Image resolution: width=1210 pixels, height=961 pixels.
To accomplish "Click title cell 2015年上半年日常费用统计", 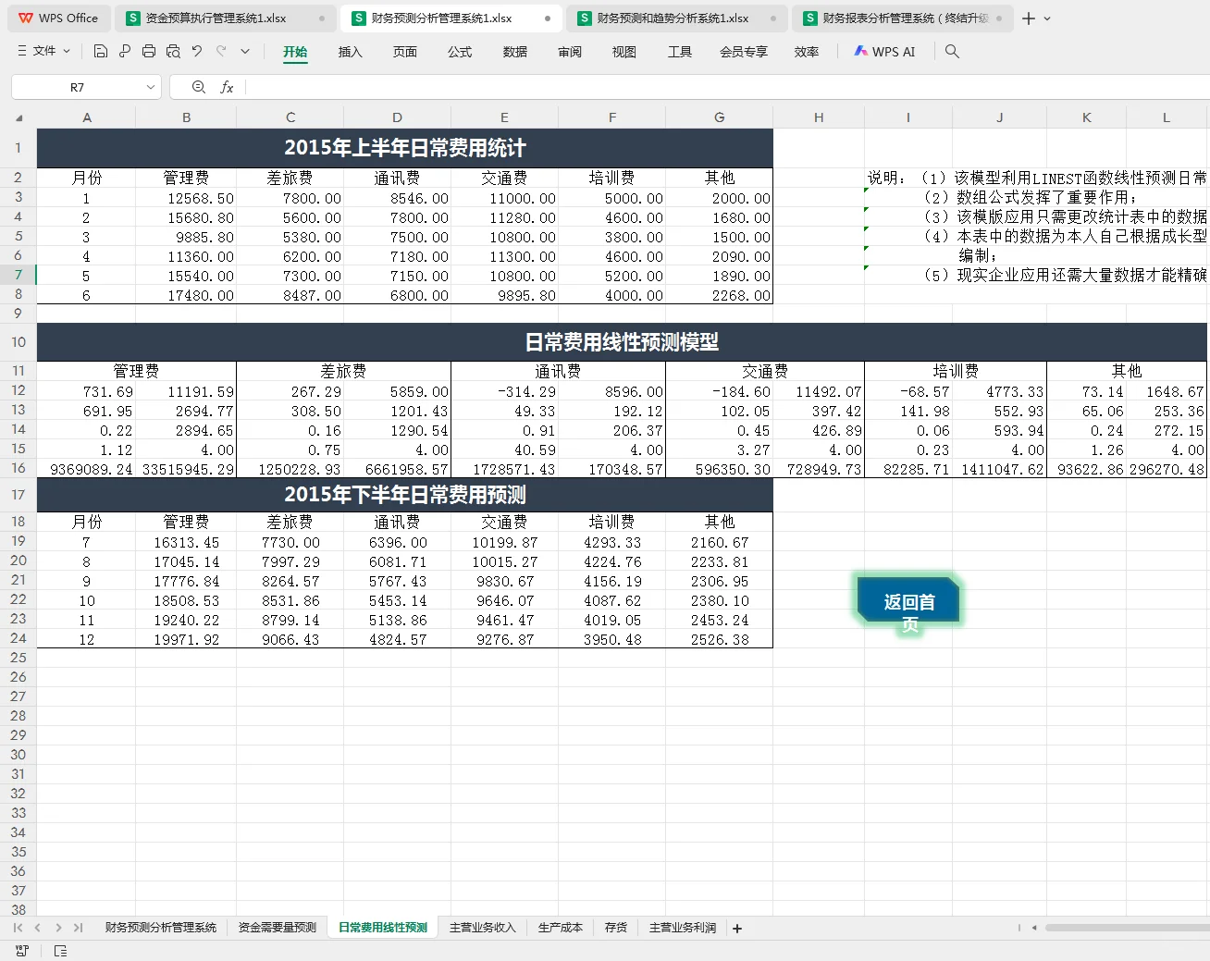I will pyautogui.click(x=405, y=148).
